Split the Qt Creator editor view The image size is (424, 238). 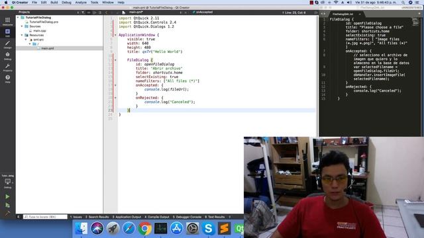(x=315, y=13)
